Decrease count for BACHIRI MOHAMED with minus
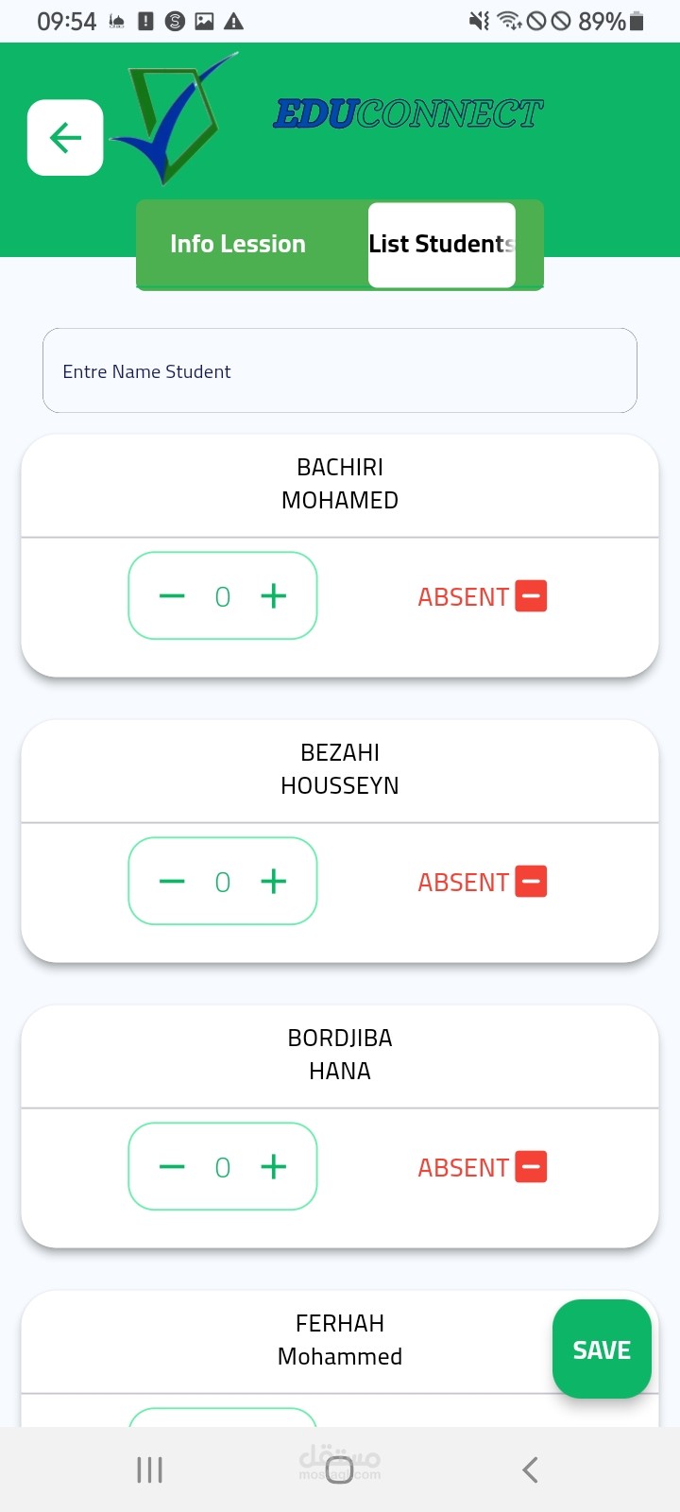Screen dimensions: 680x1512 tap(172, 596)
